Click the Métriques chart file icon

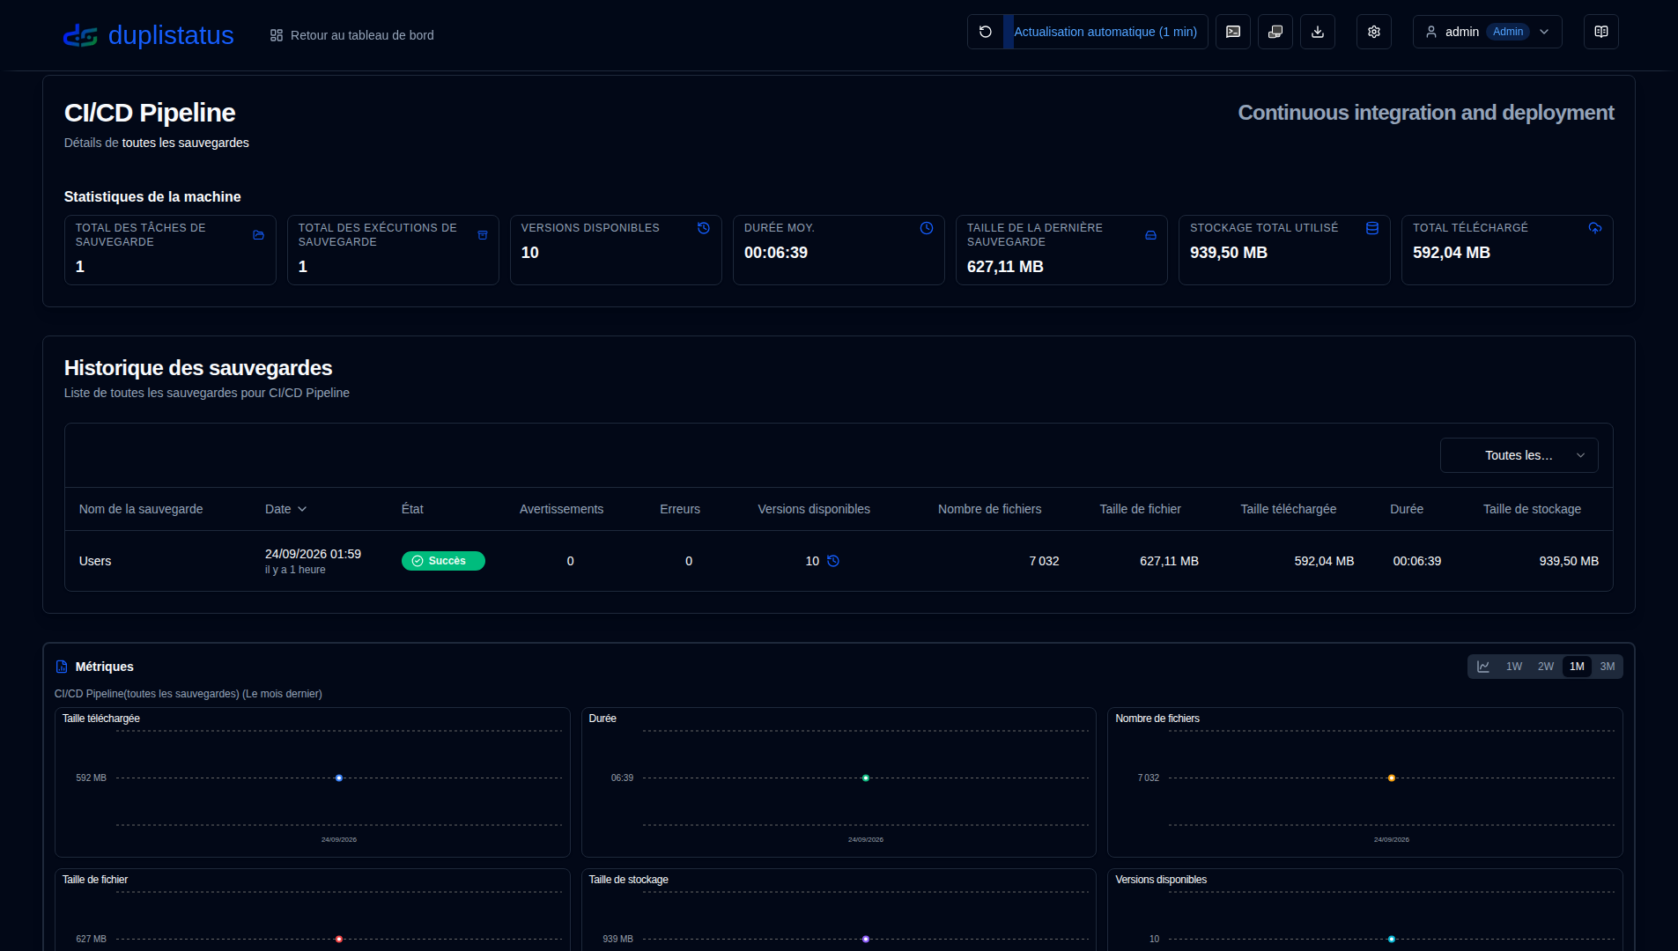click(x=62, y=667)
